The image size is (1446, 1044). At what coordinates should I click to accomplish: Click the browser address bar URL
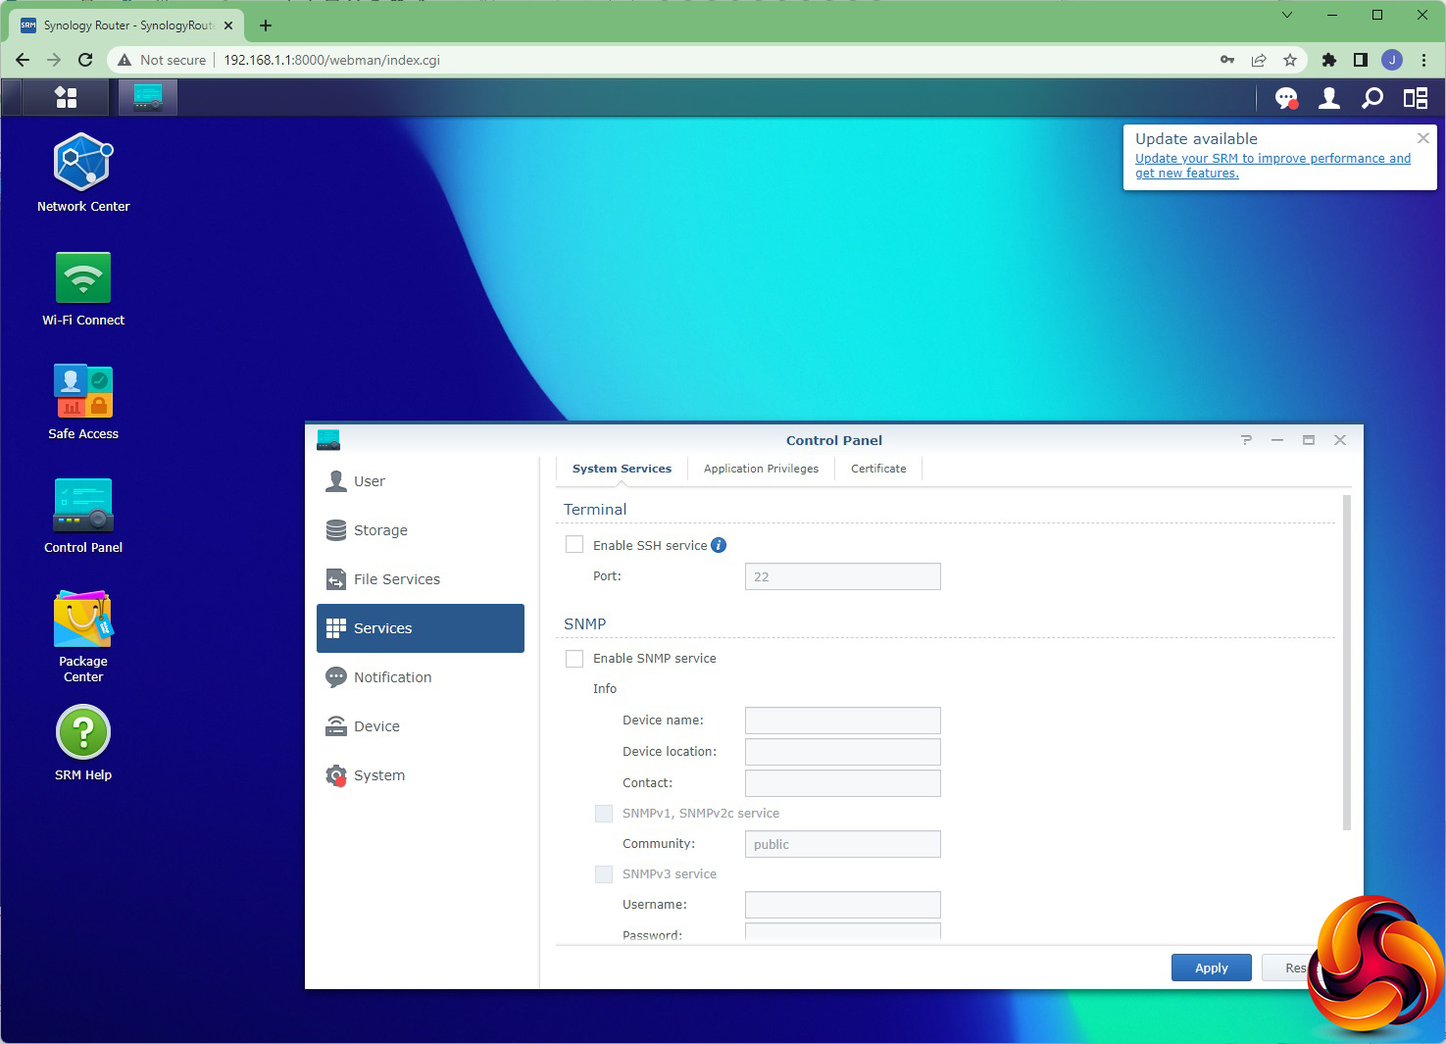click(x=331, y=60)
